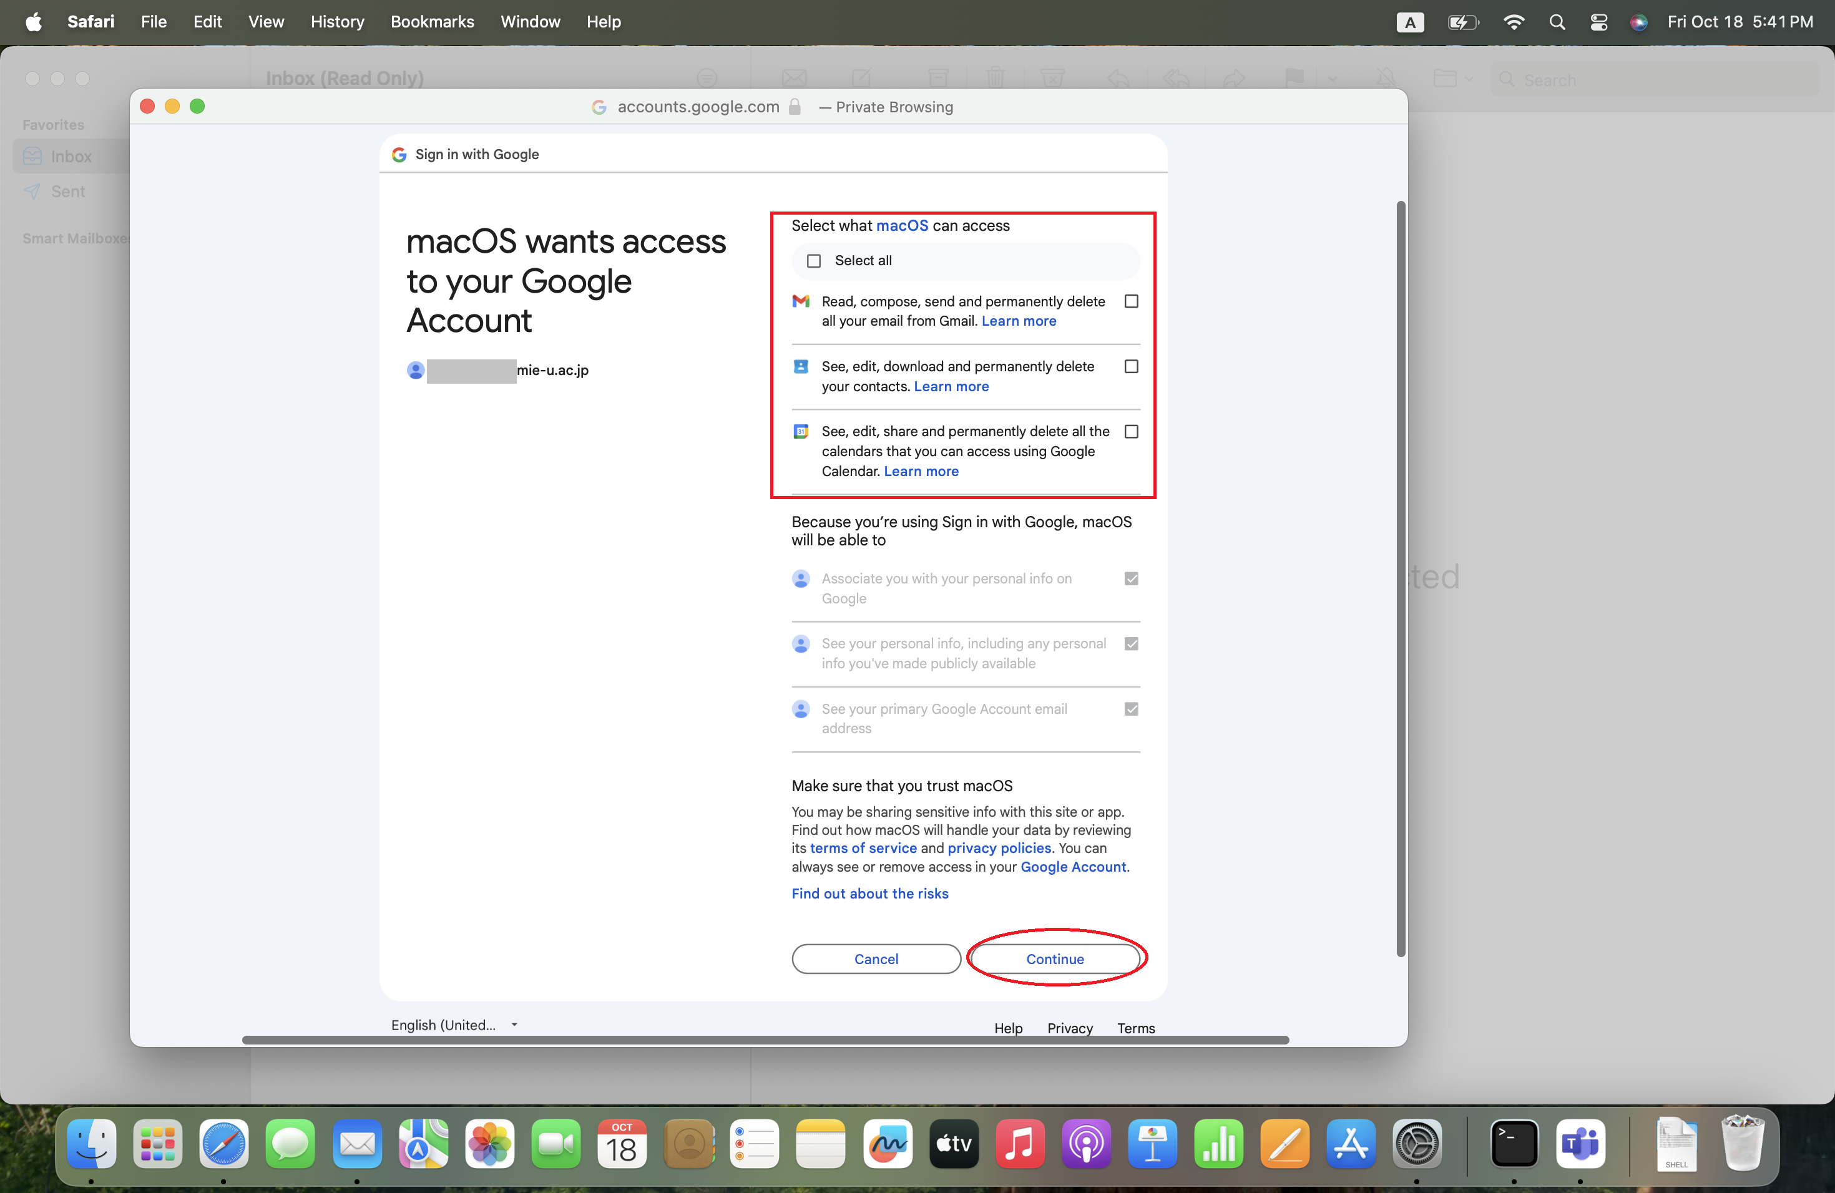Screen dimensions: 1835x1193
Task: Open Music from the Dock
Action: (1020, 1143)
